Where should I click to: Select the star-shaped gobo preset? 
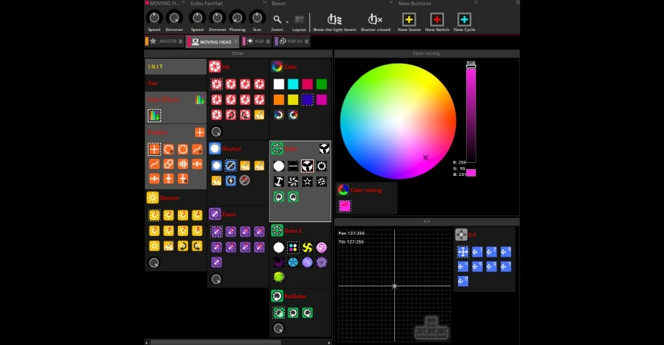pyautogui.click(x=307, y=181)
